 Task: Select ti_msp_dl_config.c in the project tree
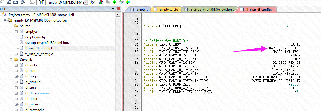click(x=39, y=54)
